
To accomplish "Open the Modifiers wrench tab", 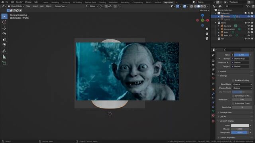I will click(x=213, y=94).
